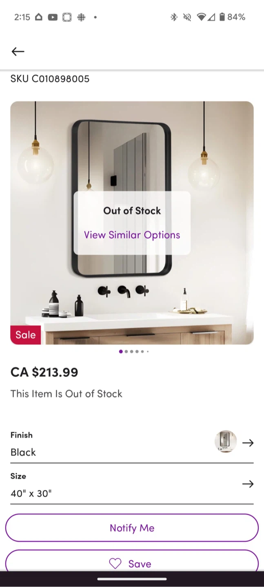Tap the muted sound status icon
The height and width of the screenshot is (587, 264).
click(187, 17)
